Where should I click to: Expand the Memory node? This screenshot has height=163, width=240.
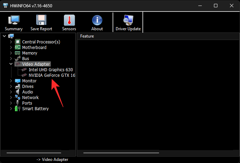[x=11, y=53]
